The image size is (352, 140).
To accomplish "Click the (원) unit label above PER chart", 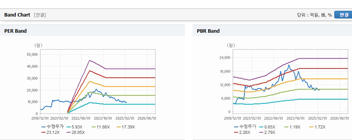I will click(38, 45).
